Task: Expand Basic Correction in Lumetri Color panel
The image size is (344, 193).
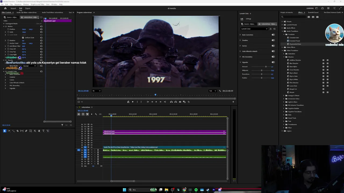Action: (x=240, y=35)
